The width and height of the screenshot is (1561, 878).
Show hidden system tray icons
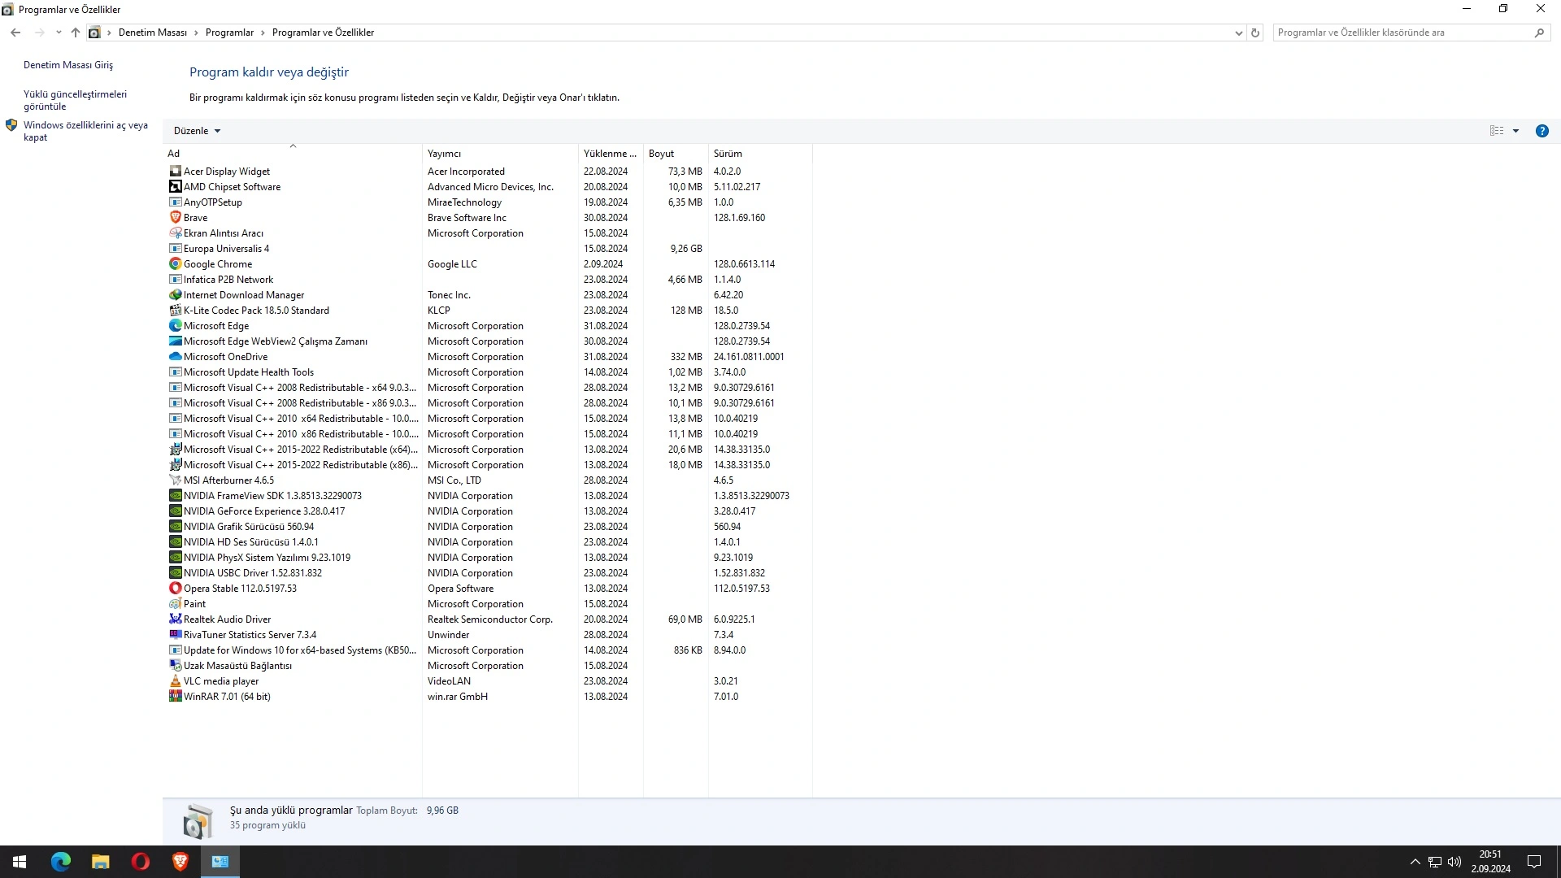1415,862
